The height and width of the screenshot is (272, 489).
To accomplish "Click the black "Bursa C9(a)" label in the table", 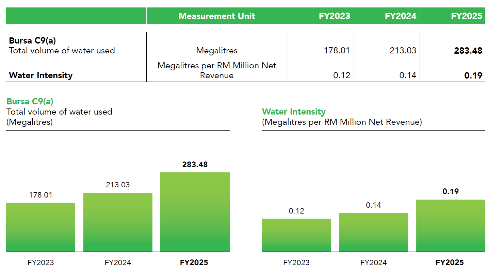I will point(32,40).
